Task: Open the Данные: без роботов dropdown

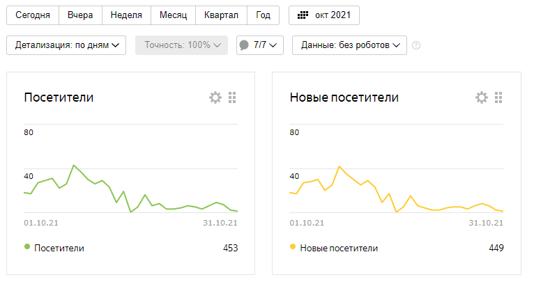Action: (349, 45)
